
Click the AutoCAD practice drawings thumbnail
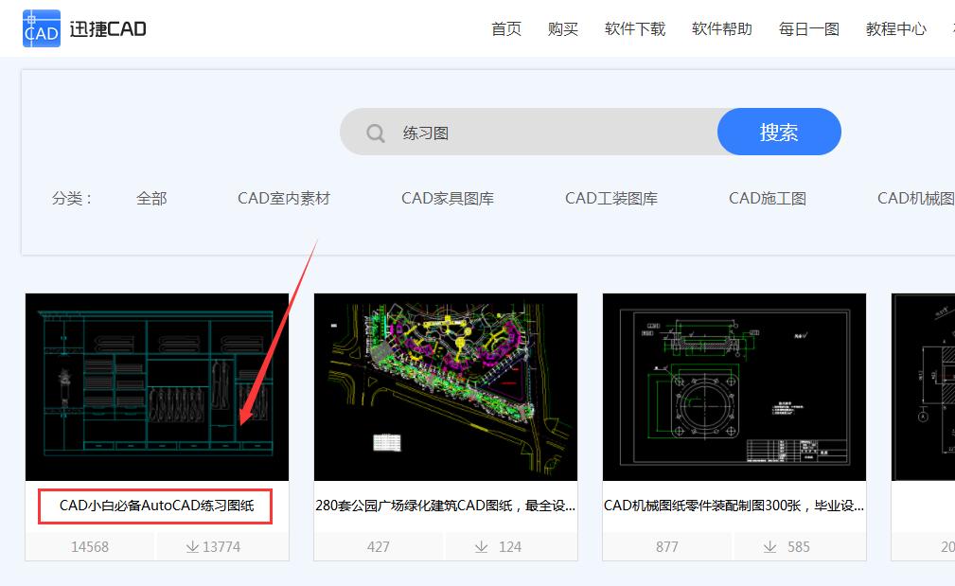coord(155,386)
